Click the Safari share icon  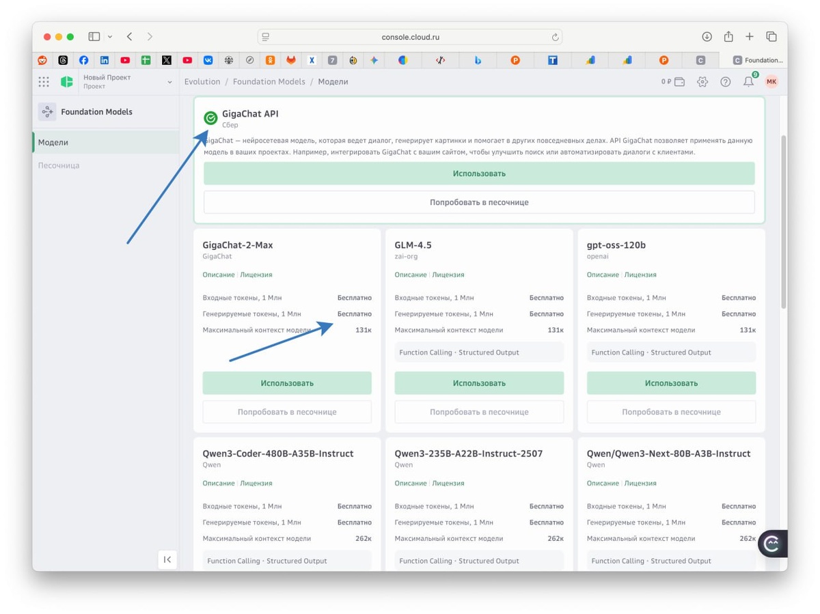(728, 36)
